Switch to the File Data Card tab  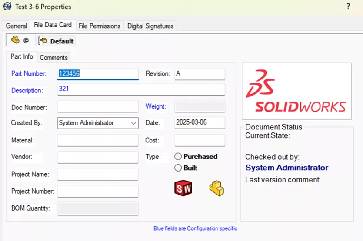point(53,25)
